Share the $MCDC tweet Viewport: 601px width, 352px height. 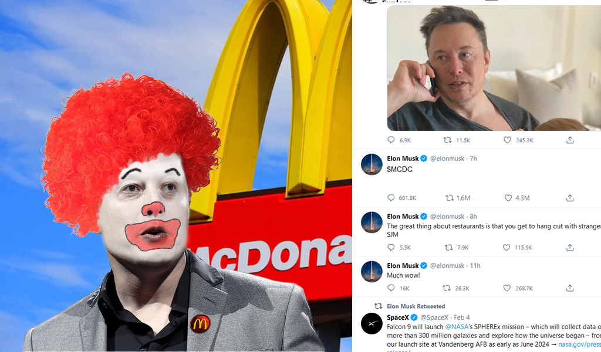tap(570, 198)
